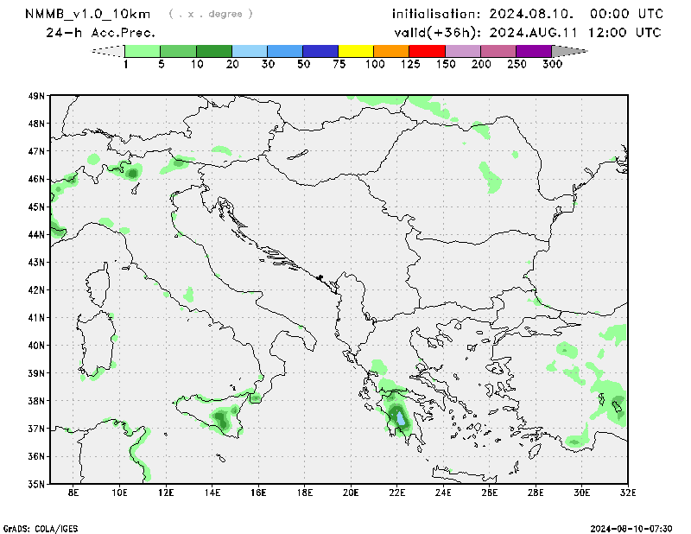This screenshot has height=534, width=691.
Task: Click the light blue 20-30 legend swatch
Action: click(x=250, y=52)
